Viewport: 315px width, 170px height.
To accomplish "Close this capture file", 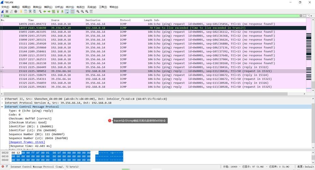I will pos(30,12).
